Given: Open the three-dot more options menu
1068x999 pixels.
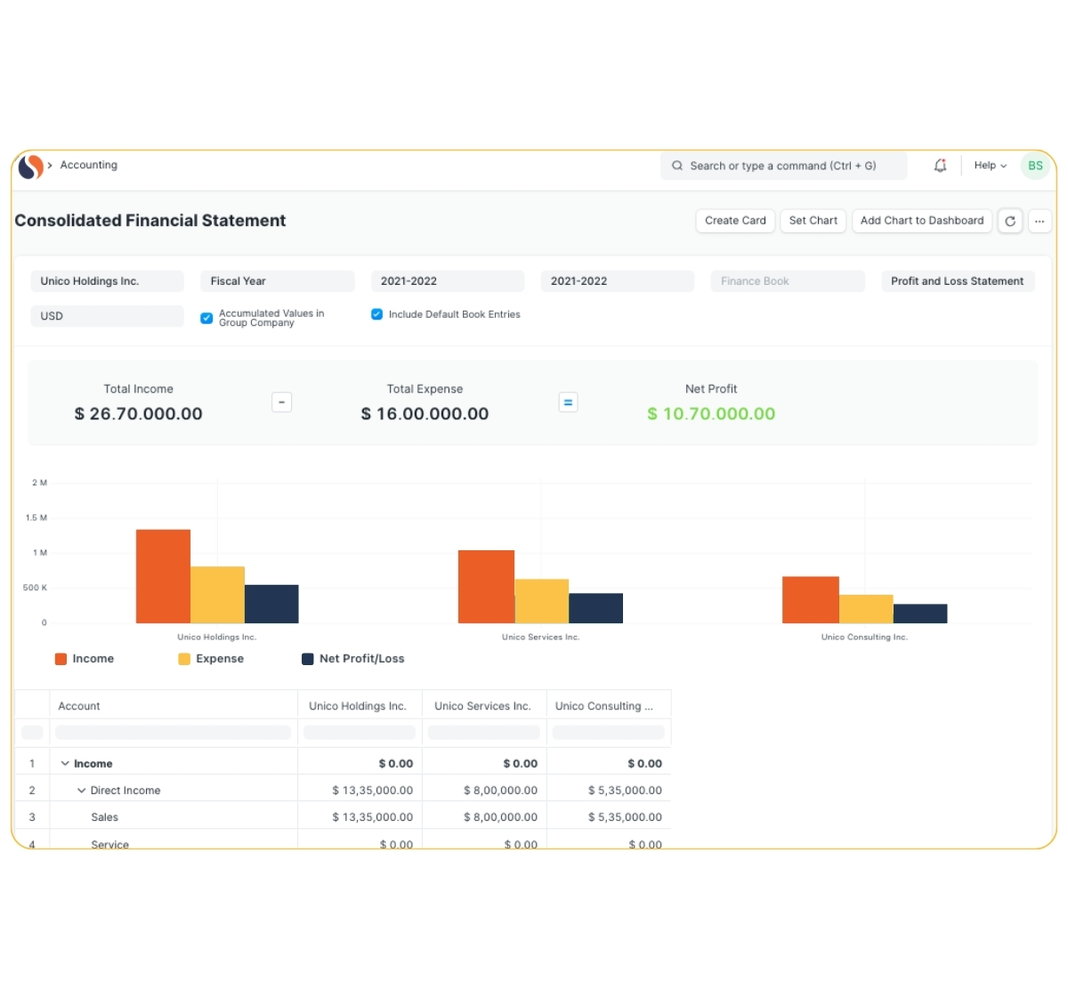Looking at the screenshot, I should point(1040,221).
